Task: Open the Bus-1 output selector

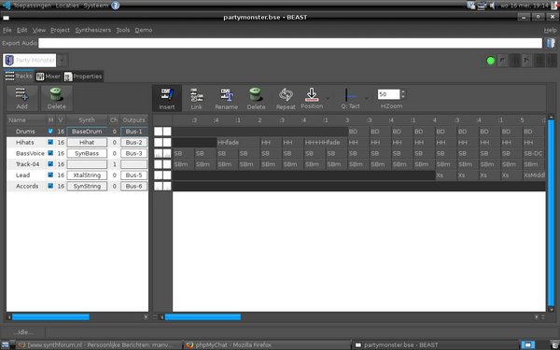Action: click(133, 132)
